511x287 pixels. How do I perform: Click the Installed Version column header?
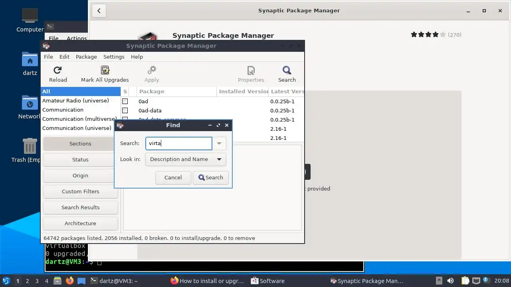(x=243, y=92)
